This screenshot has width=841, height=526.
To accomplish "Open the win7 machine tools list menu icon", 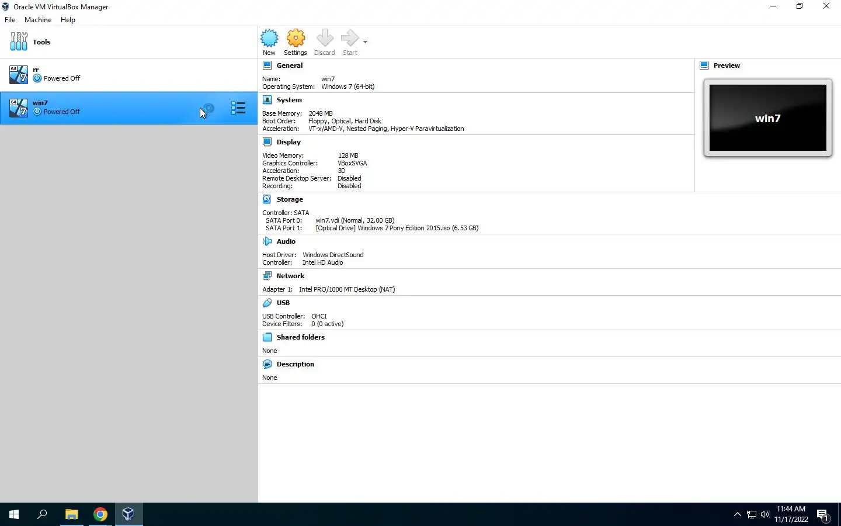I will tap(238, 108).
